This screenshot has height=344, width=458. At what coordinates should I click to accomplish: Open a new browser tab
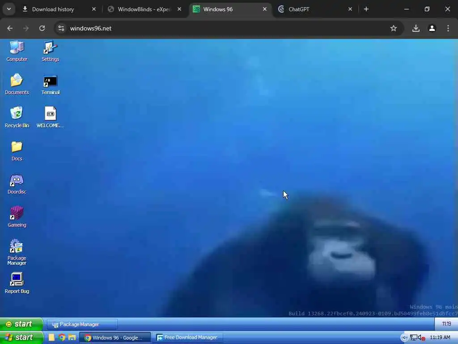[366, 9]
